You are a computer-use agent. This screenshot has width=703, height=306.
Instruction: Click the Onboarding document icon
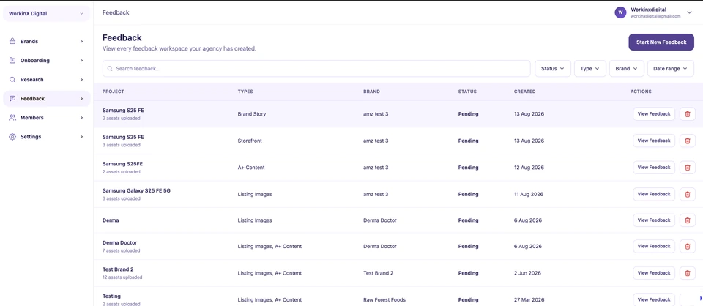[12, 61]
